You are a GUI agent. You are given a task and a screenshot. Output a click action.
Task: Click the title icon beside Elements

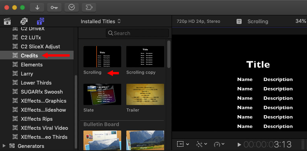[x=15, y=64]
